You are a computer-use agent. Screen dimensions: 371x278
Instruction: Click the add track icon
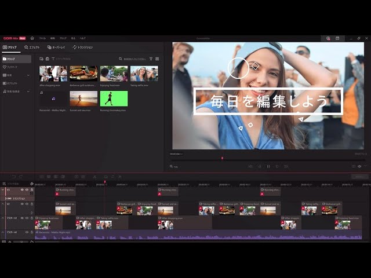tap(4, 184)
